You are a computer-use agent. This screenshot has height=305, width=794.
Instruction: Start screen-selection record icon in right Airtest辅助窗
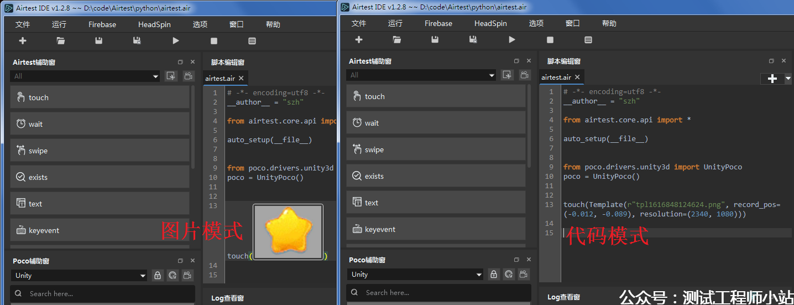pyautogui.click(x=507, y=75)
